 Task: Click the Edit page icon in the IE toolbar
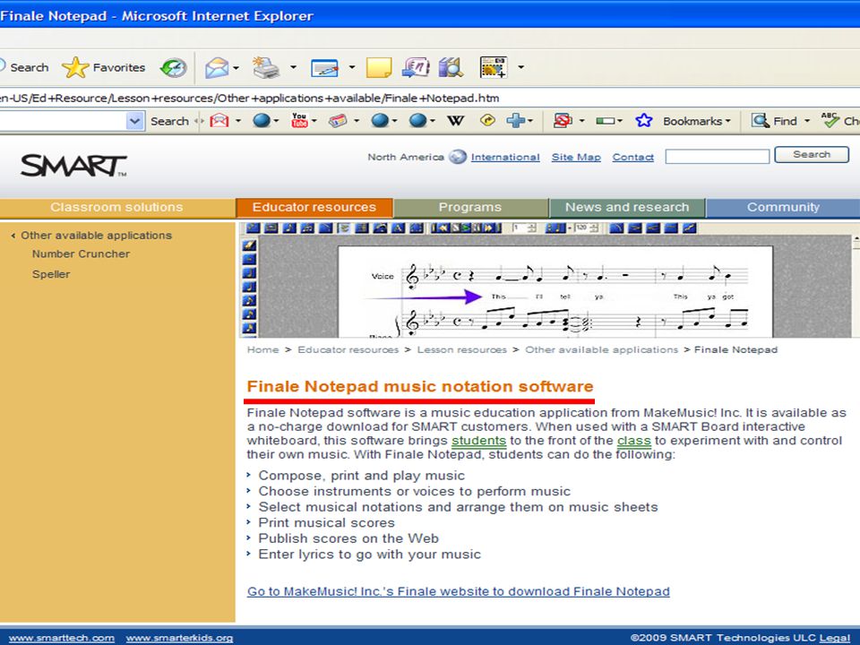tap(324, 68)
